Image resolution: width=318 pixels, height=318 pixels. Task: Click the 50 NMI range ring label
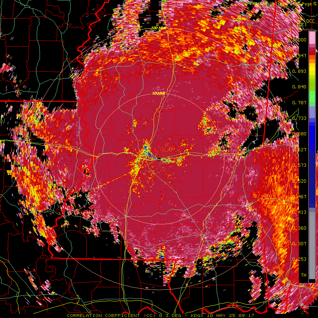(x=159, y=93)
